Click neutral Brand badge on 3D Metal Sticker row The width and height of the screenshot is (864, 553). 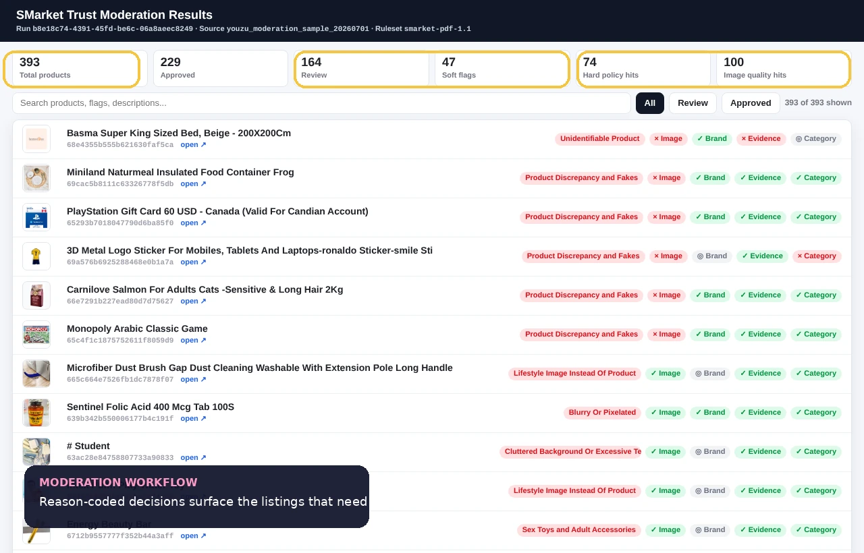tap(712, 256)
